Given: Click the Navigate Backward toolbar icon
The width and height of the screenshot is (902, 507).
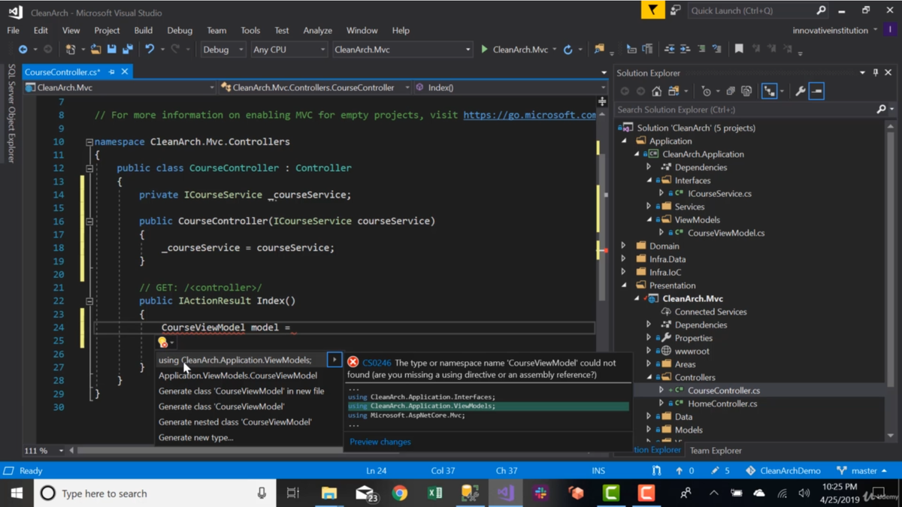Looking at the screenshot, I should [x=23, y=50].
